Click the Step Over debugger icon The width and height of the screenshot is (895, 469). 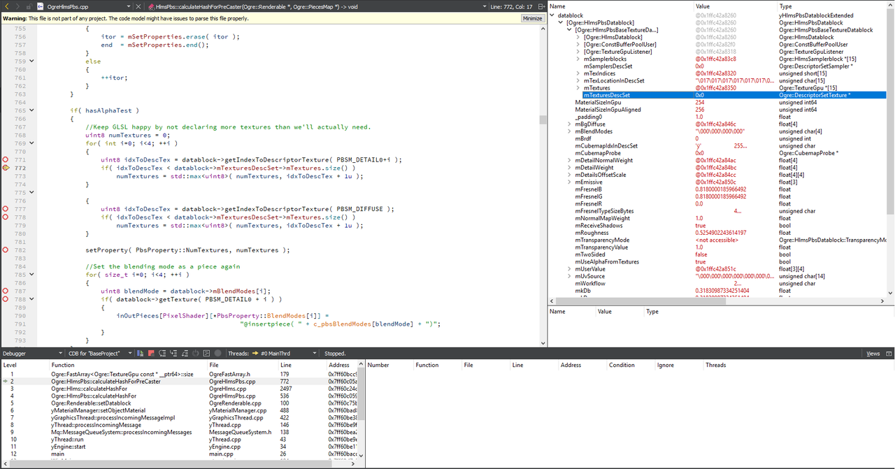pos(162,354)
